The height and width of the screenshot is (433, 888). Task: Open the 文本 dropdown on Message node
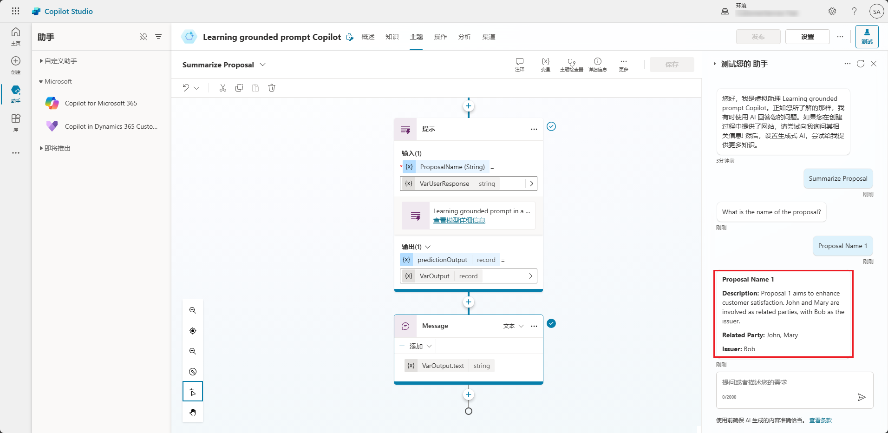(513, 326)
